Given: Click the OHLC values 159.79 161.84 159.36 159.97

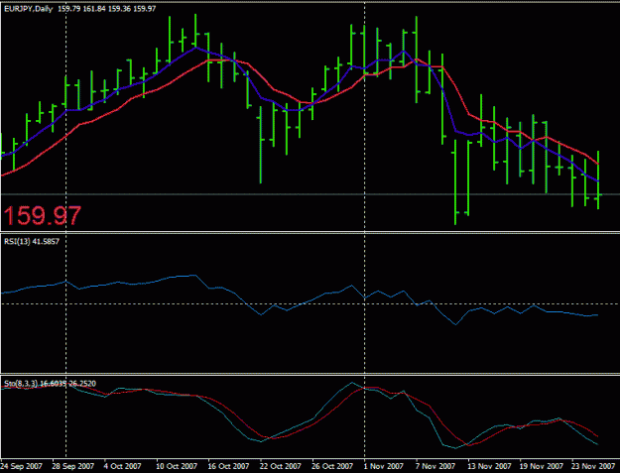Looking at the screenshot, I should click(107, 9).
